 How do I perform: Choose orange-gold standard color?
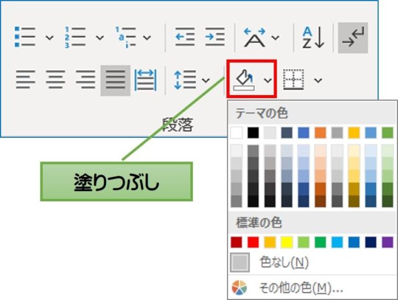(x=270, y=242)
